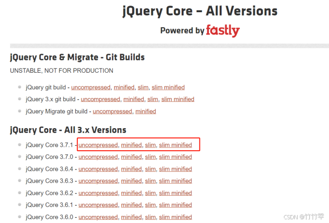
Task: Open jQuery git build slim minified link
Action: click(x=168, y=87)
